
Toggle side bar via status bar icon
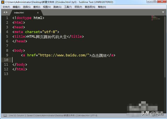[5, 115]
